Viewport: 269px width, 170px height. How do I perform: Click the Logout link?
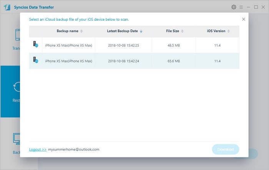[x=38, y=149]
